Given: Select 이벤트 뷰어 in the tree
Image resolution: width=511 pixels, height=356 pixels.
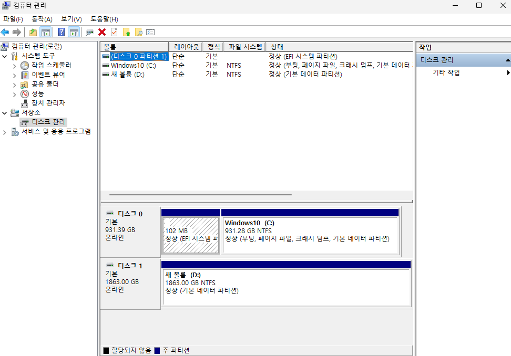Looking at the screenshot, I should pos(48,75).
